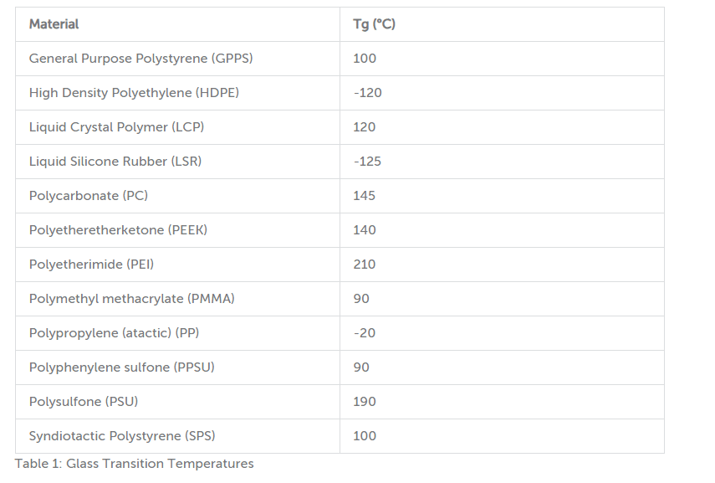Click the -120 value for HDPE
This screenshot has width=715, height=483.
pyautogui.click(x=367, y=93)
